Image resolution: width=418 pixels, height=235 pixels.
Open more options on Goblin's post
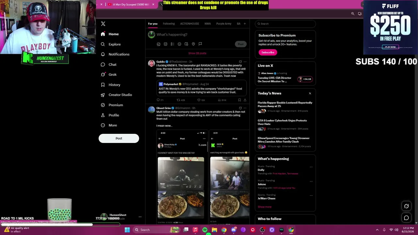(245, 62)
